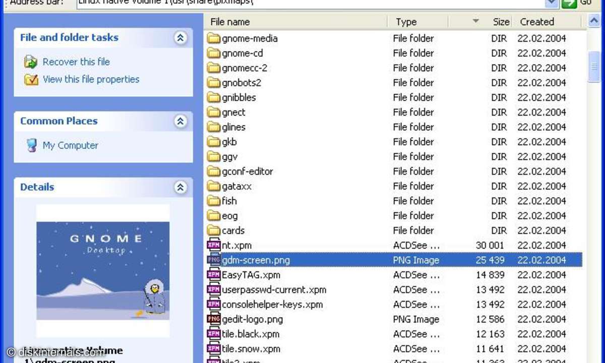Click the DIR size in the eog row
This screenshot has width=605, height=363.
(x=499, y=216)
